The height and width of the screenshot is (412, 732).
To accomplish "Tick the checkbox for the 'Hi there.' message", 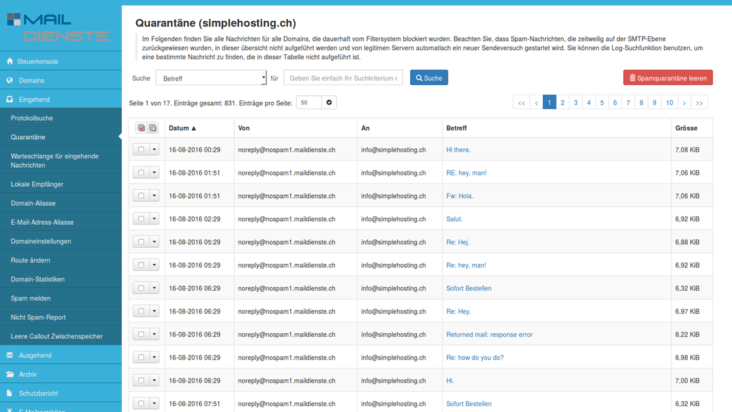I will coord(141,150).
